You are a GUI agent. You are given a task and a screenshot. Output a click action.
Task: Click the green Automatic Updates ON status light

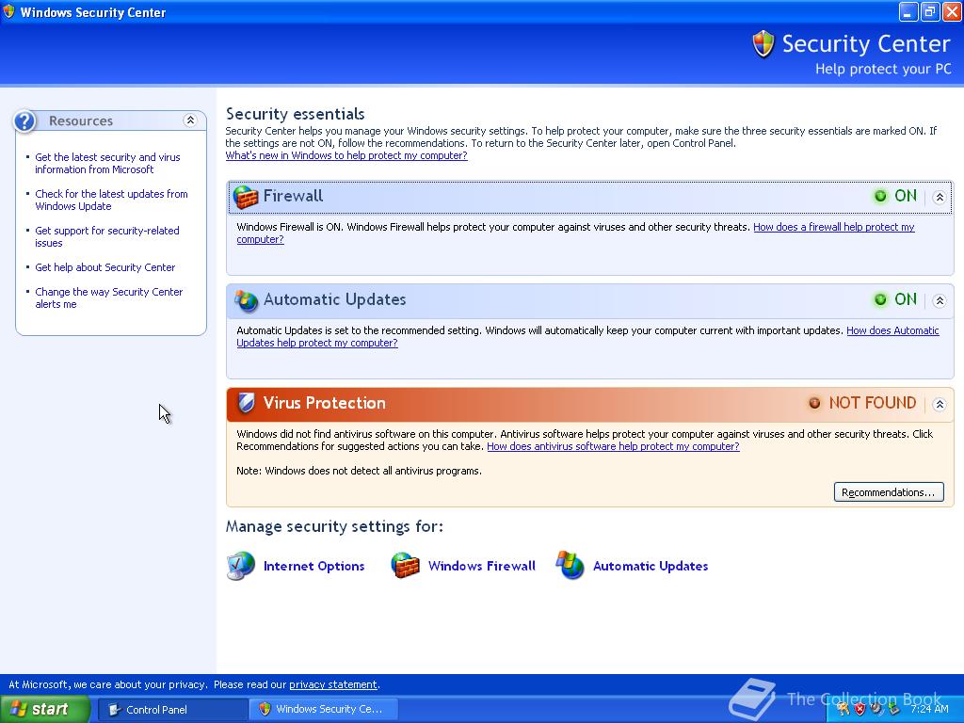point(880,299)
